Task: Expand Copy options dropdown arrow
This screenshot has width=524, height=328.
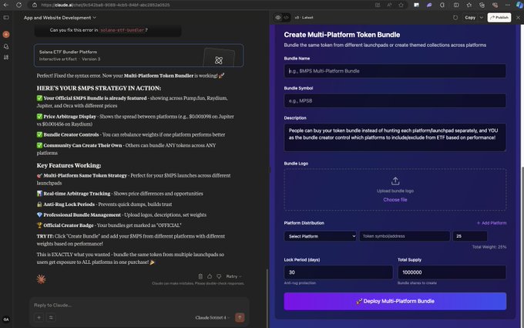Action: click(481, 18)
